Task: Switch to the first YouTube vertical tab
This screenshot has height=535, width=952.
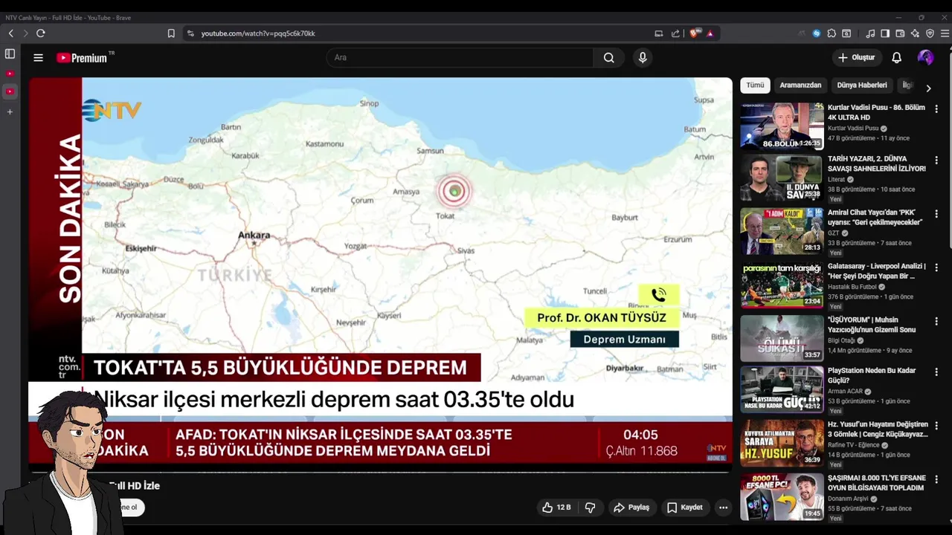Action: [x=10, y=74]
